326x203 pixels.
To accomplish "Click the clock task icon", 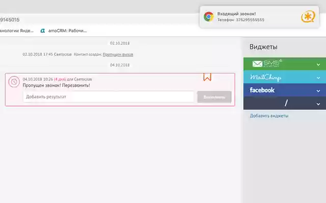I will pos(14,82).
